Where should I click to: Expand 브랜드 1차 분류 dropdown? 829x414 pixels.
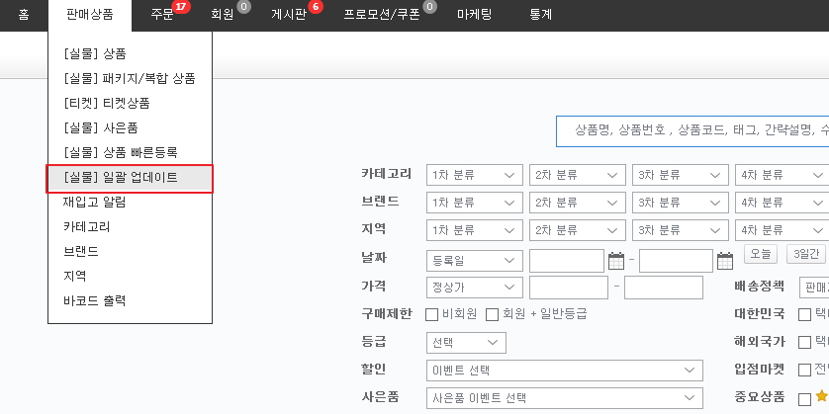coord(474,203)
